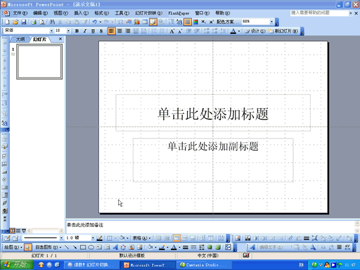Select the Rectangle drawing tool
The width and height of the screenshot is (360, 270).
coord(83,247)
